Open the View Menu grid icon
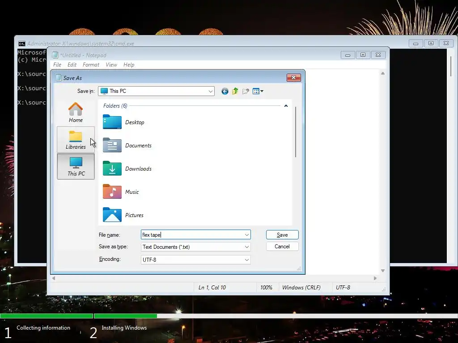Screen dimensions: 458x343 click(x=258, y=91)
